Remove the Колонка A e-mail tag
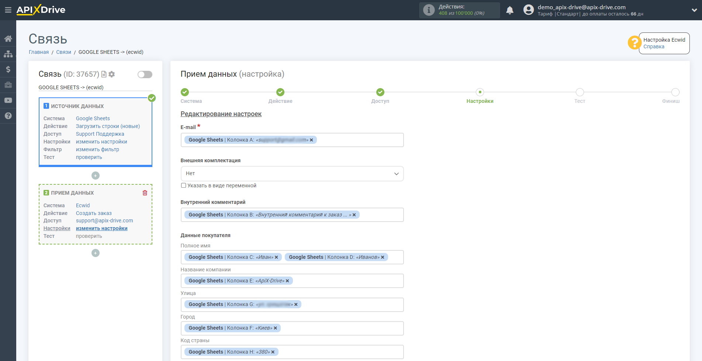The height and width of the screenshot is (361, 702). click(311, 140)
